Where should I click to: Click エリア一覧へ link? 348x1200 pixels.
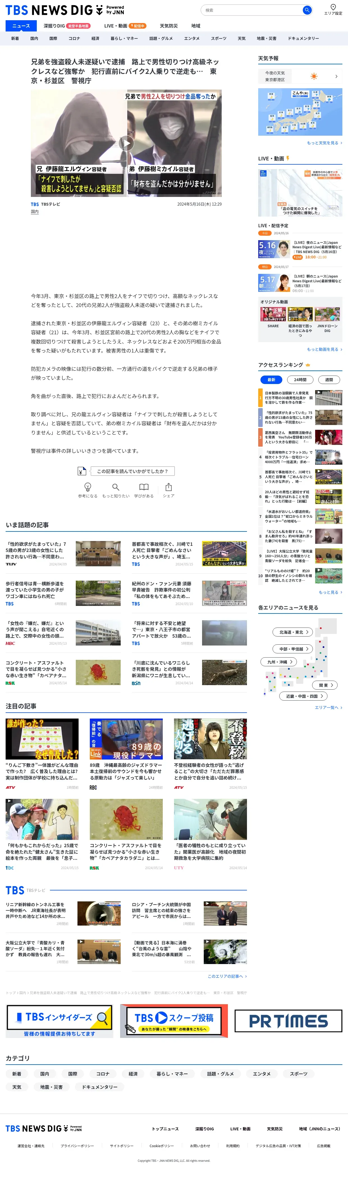tap(328, 707)
